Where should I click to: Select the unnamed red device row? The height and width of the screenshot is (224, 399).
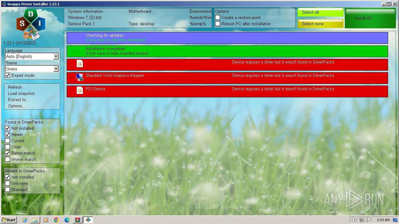point(227,65)
